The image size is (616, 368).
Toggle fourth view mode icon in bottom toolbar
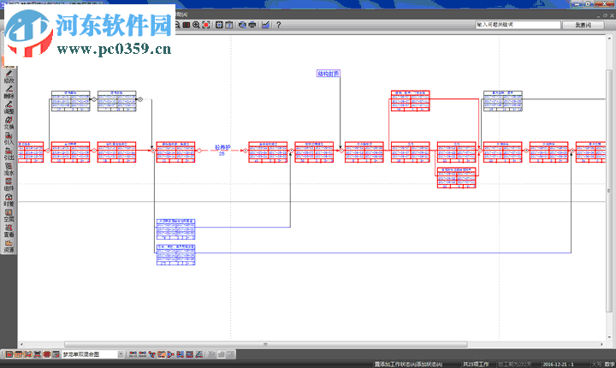click(x=38, y=354)
